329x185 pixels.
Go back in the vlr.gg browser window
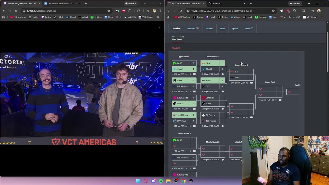coord(168,11)
